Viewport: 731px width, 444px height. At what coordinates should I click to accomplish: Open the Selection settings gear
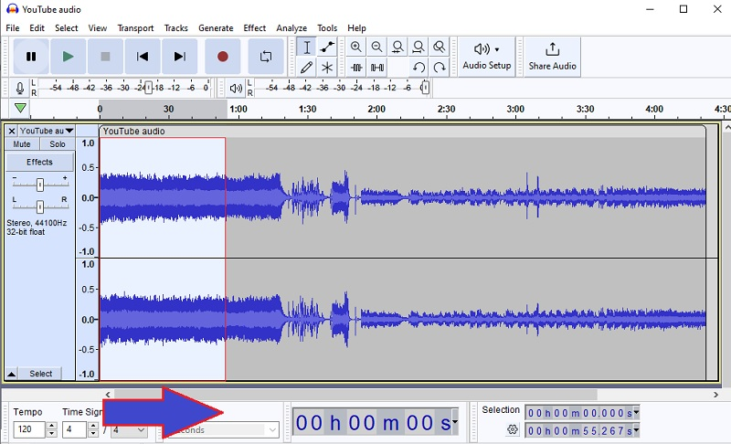coord(513,429)
